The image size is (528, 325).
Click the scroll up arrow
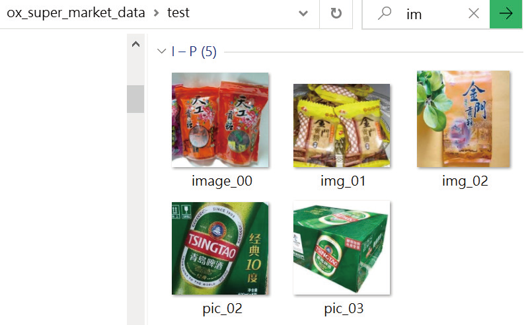point(135,45)
